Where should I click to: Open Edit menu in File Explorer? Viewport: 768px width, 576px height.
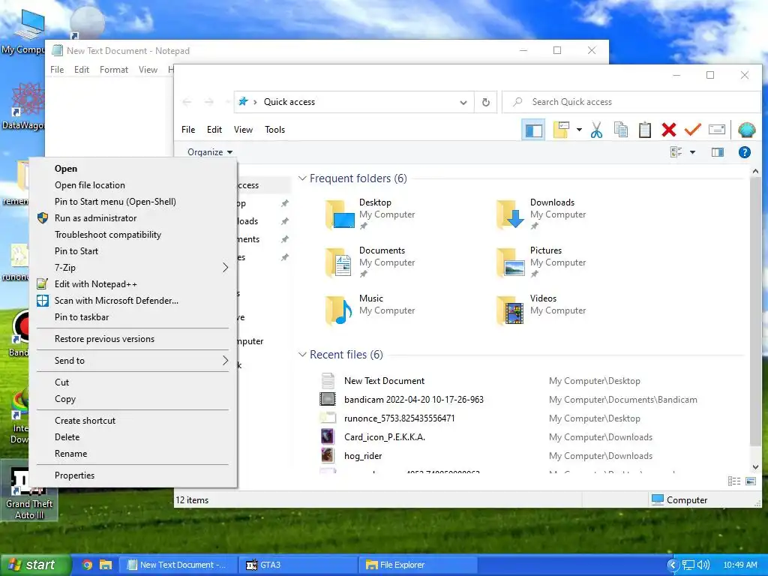pos(214,130)
